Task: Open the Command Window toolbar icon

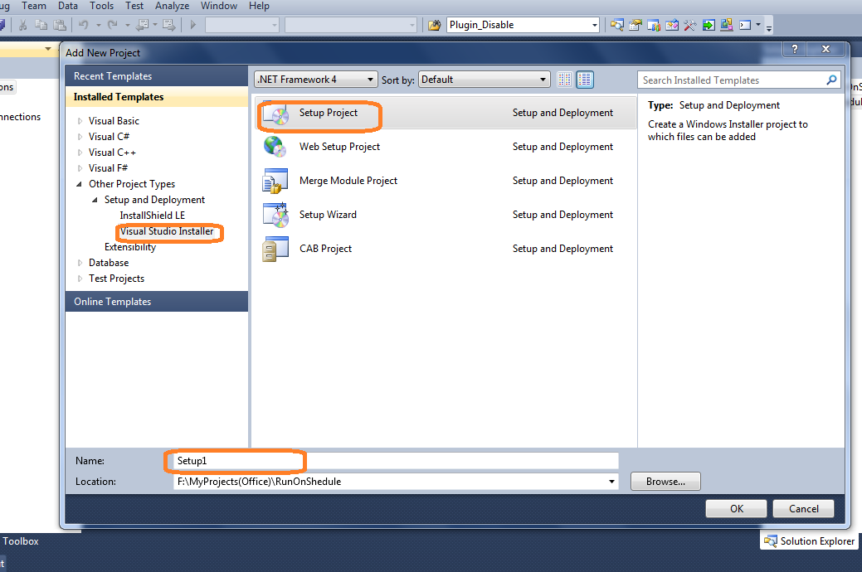Action: (745, 25)
